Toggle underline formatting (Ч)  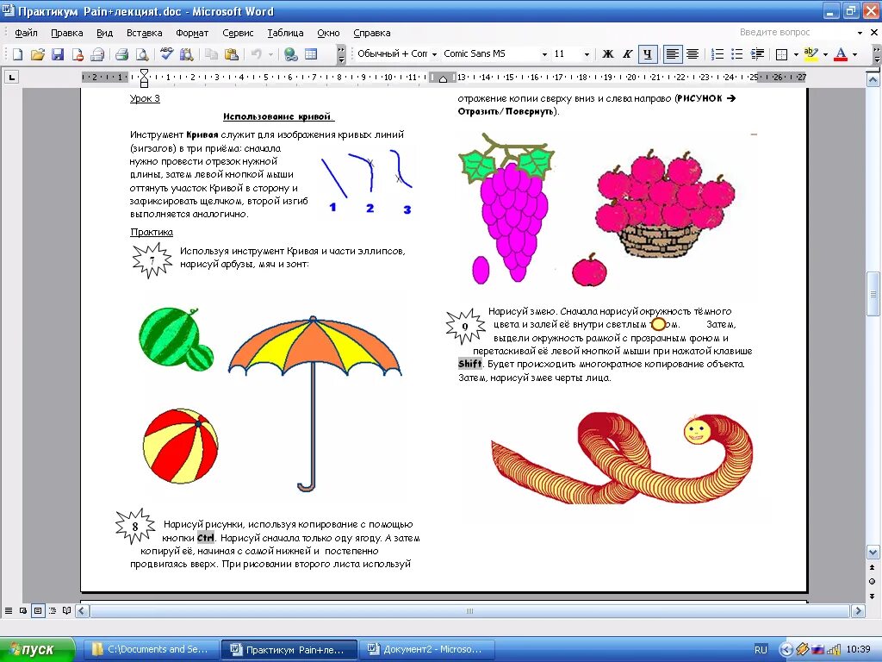(648, 54)
